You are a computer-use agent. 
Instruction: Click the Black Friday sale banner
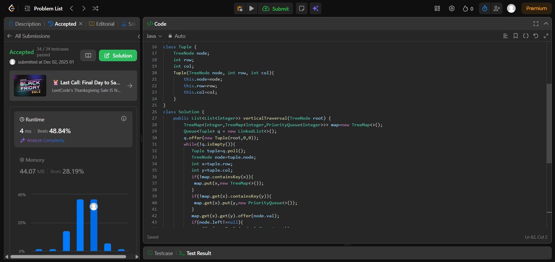tap(73, 85)
